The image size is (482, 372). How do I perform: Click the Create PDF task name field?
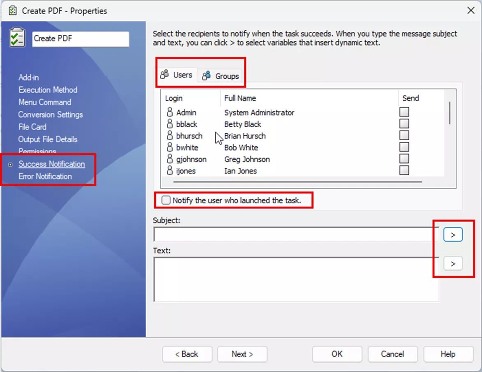click(x=81, y=39)
